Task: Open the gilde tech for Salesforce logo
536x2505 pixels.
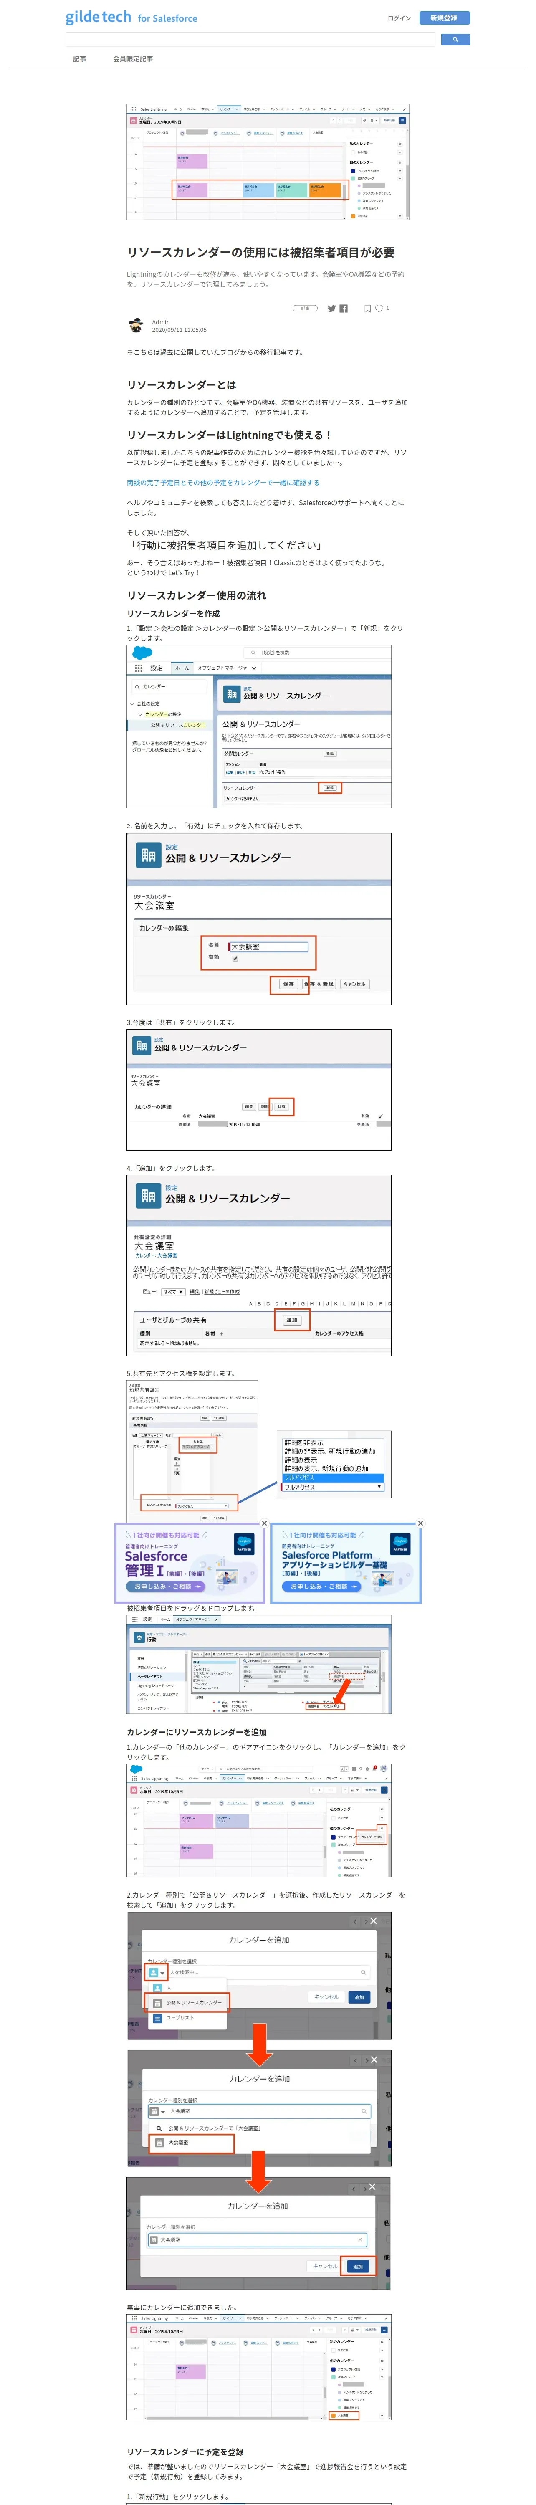Action: coord(131,18)
